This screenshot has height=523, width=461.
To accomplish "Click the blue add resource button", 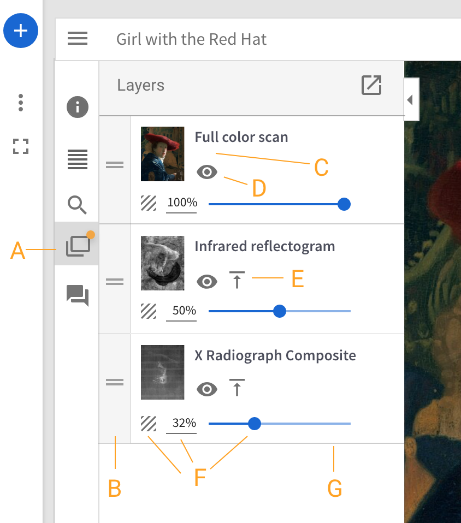I will click(x=20, y=31).
